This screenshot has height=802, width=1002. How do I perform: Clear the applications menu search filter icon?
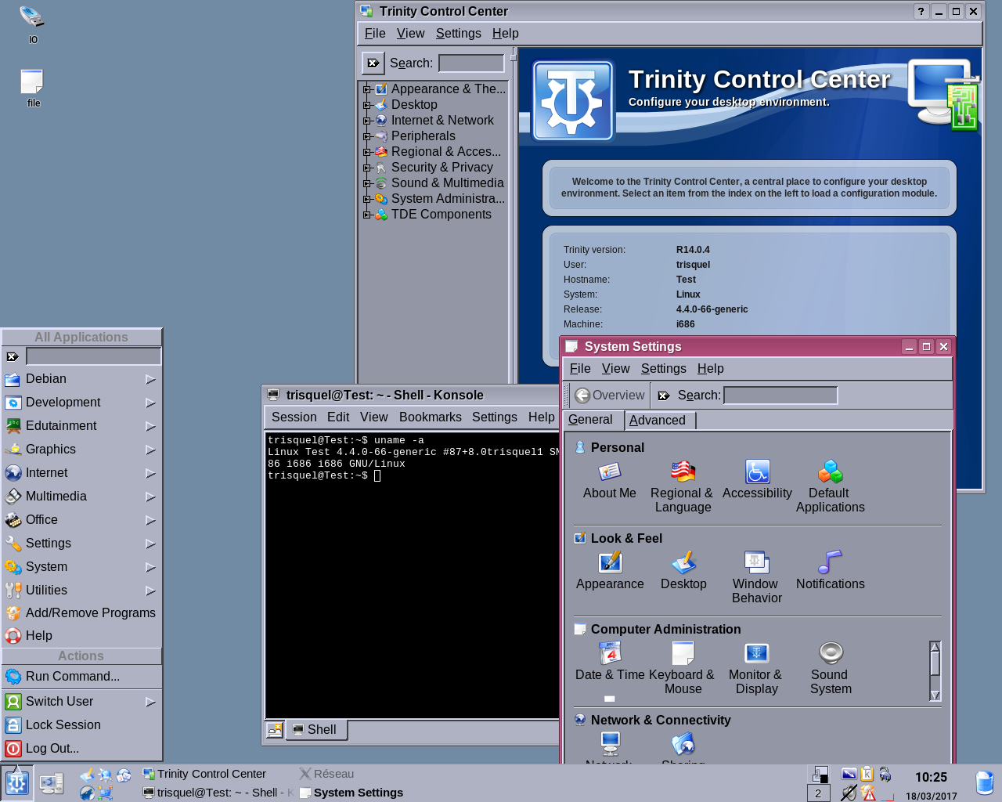(13, 356)
